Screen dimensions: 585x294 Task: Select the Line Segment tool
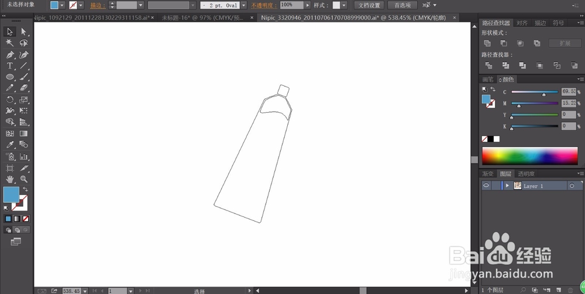pos(23,66)
